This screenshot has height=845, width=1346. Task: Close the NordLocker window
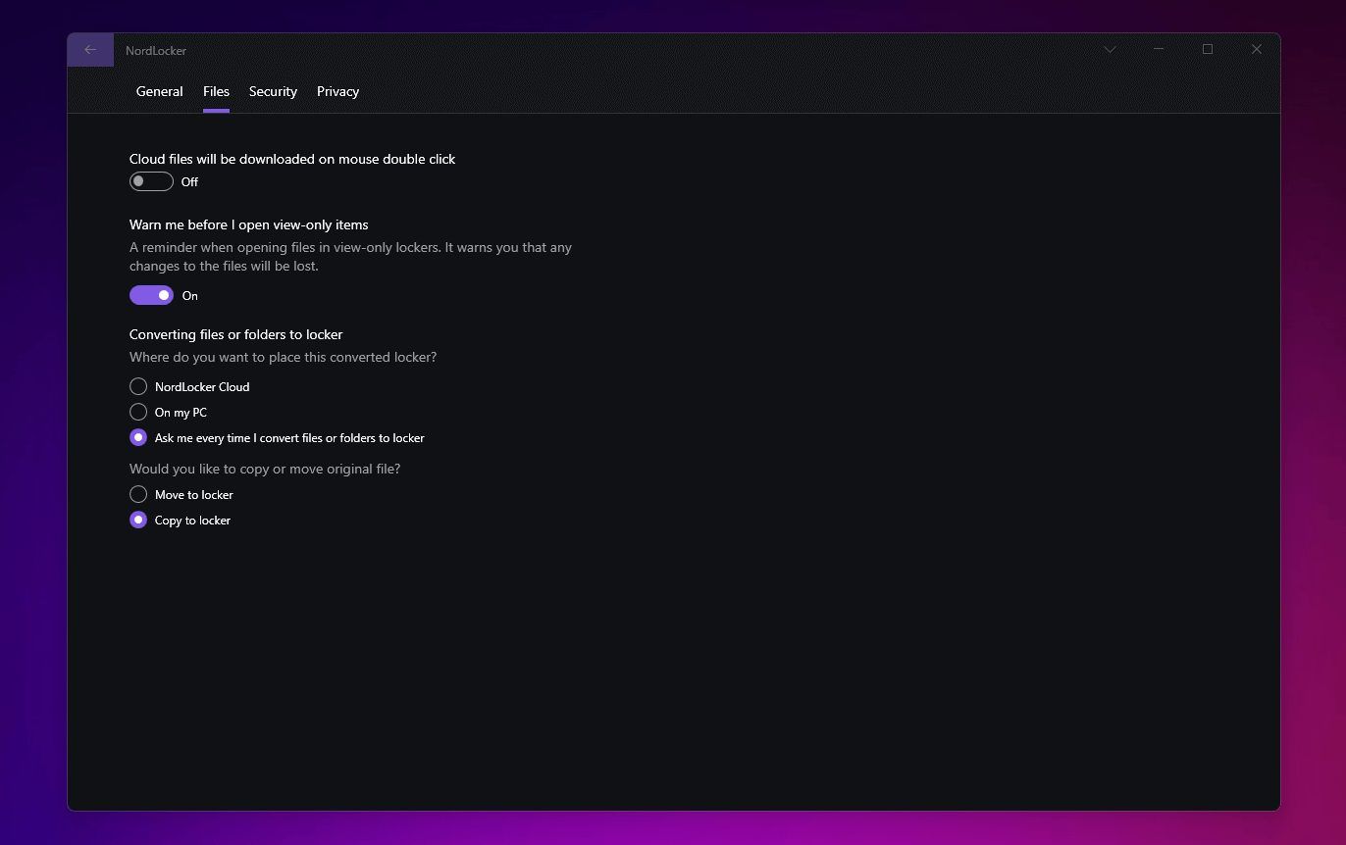1256,50
